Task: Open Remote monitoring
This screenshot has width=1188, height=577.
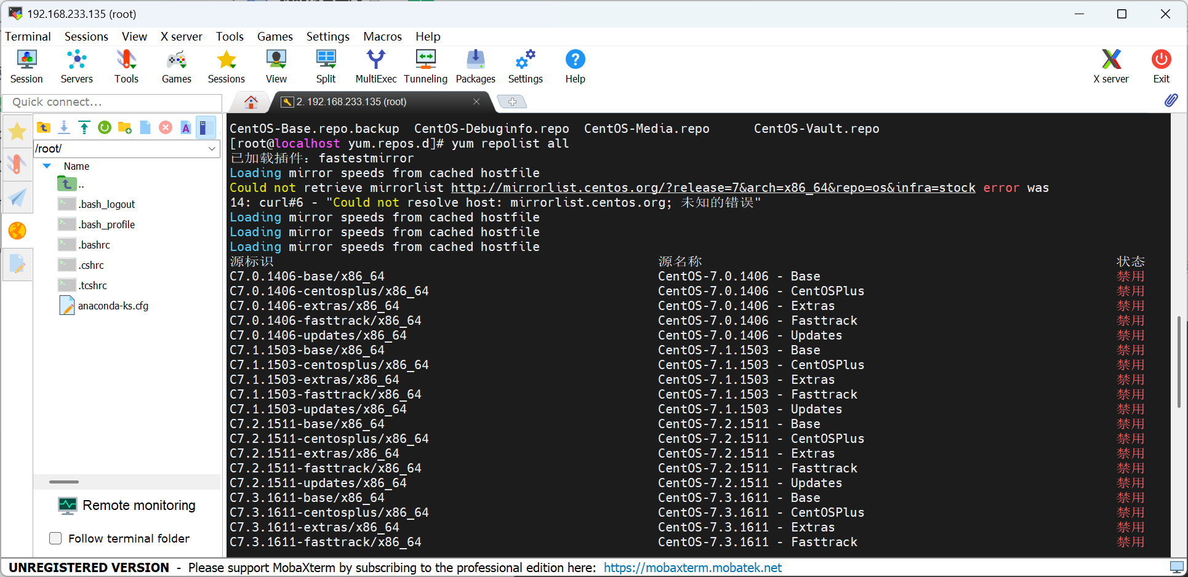Action: pyautogui.click(x=126, y=505)
